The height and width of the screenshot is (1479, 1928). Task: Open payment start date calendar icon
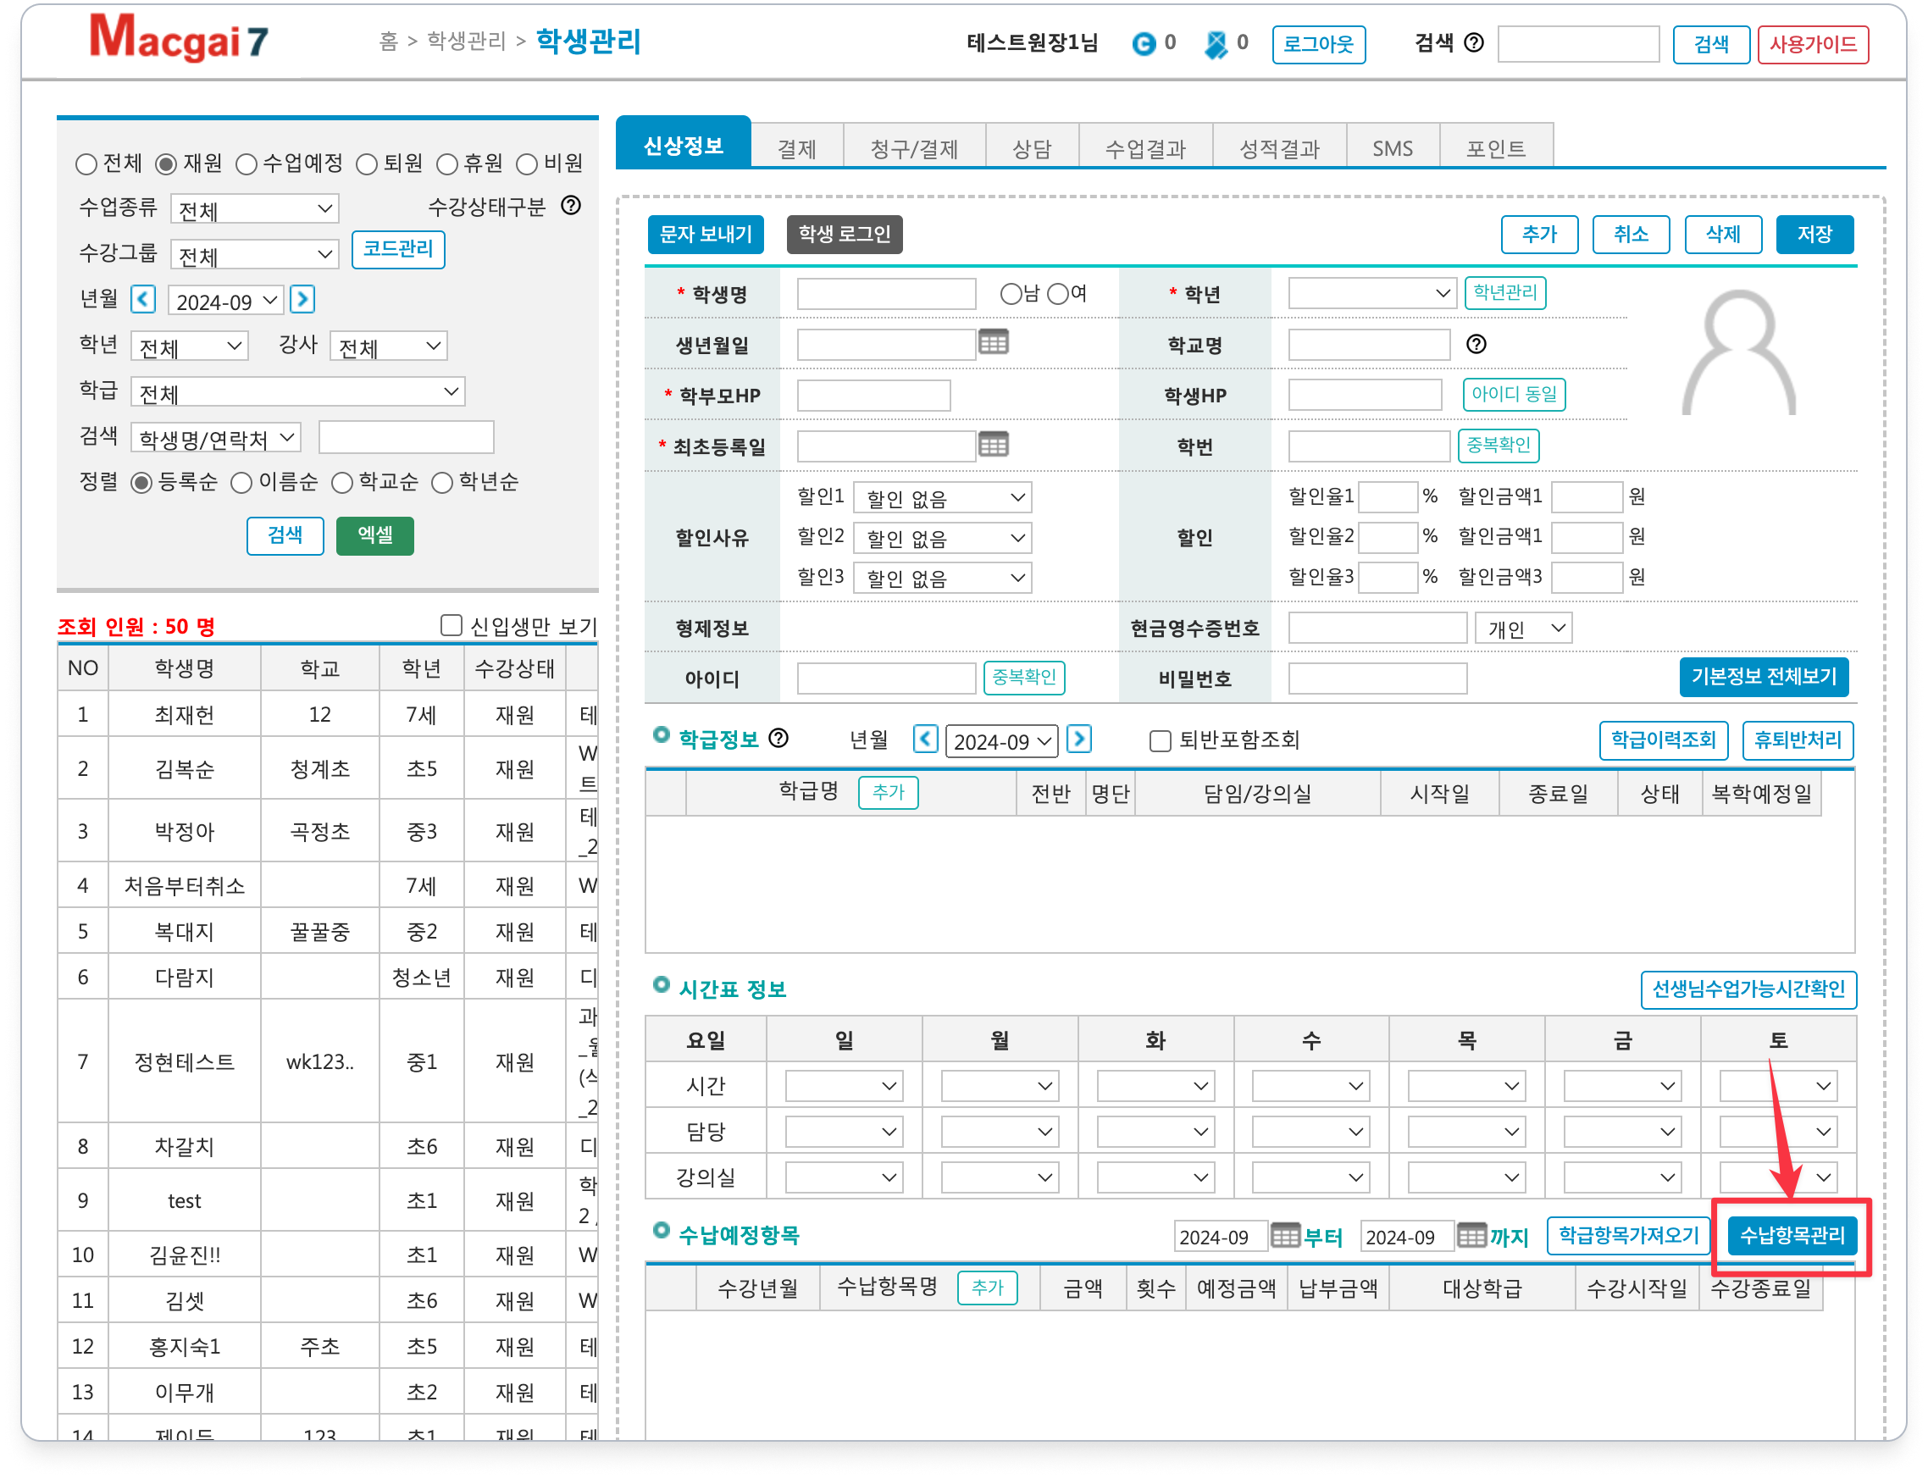click(x=1284, y=1236)
